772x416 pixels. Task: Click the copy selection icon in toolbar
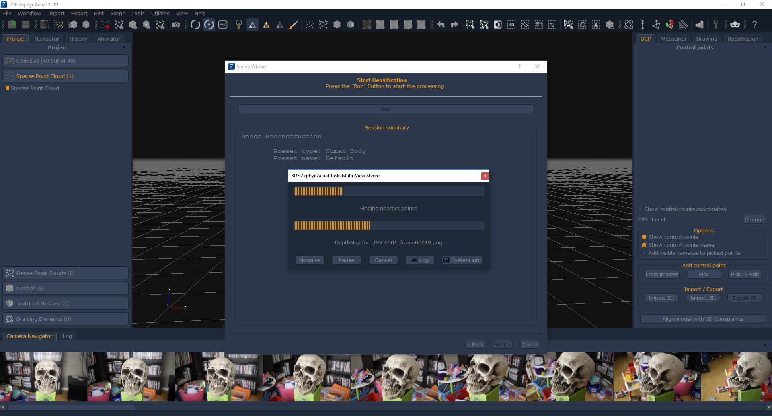tap(582, 25)
